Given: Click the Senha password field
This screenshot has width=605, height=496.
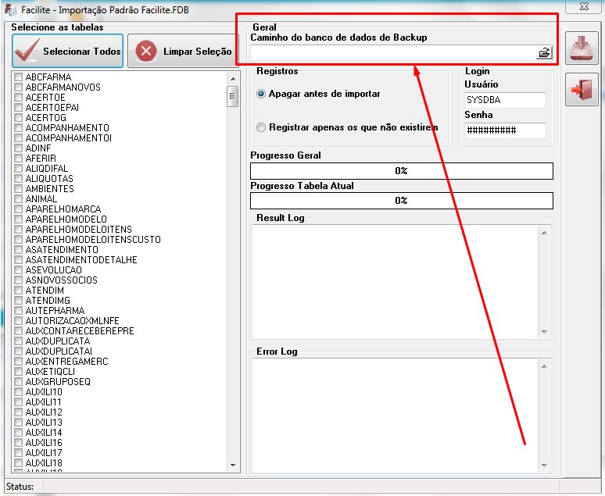Looking at the screenshot, I should pos(505,130).
